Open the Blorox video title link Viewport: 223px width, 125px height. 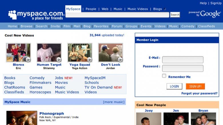pos(19,65)
